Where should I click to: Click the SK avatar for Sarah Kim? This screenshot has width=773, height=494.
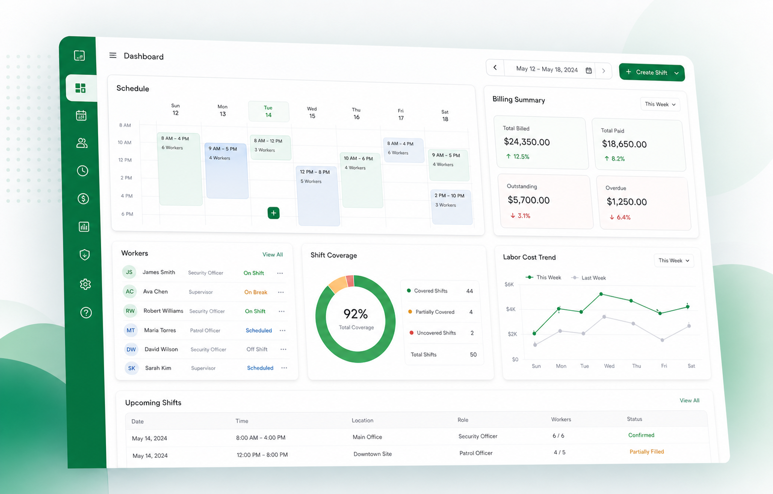(132, 368)
